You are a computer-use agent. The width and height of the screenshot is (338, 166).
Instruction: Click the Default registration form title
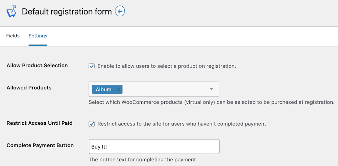pyautogui.click(x=67, y=11)
